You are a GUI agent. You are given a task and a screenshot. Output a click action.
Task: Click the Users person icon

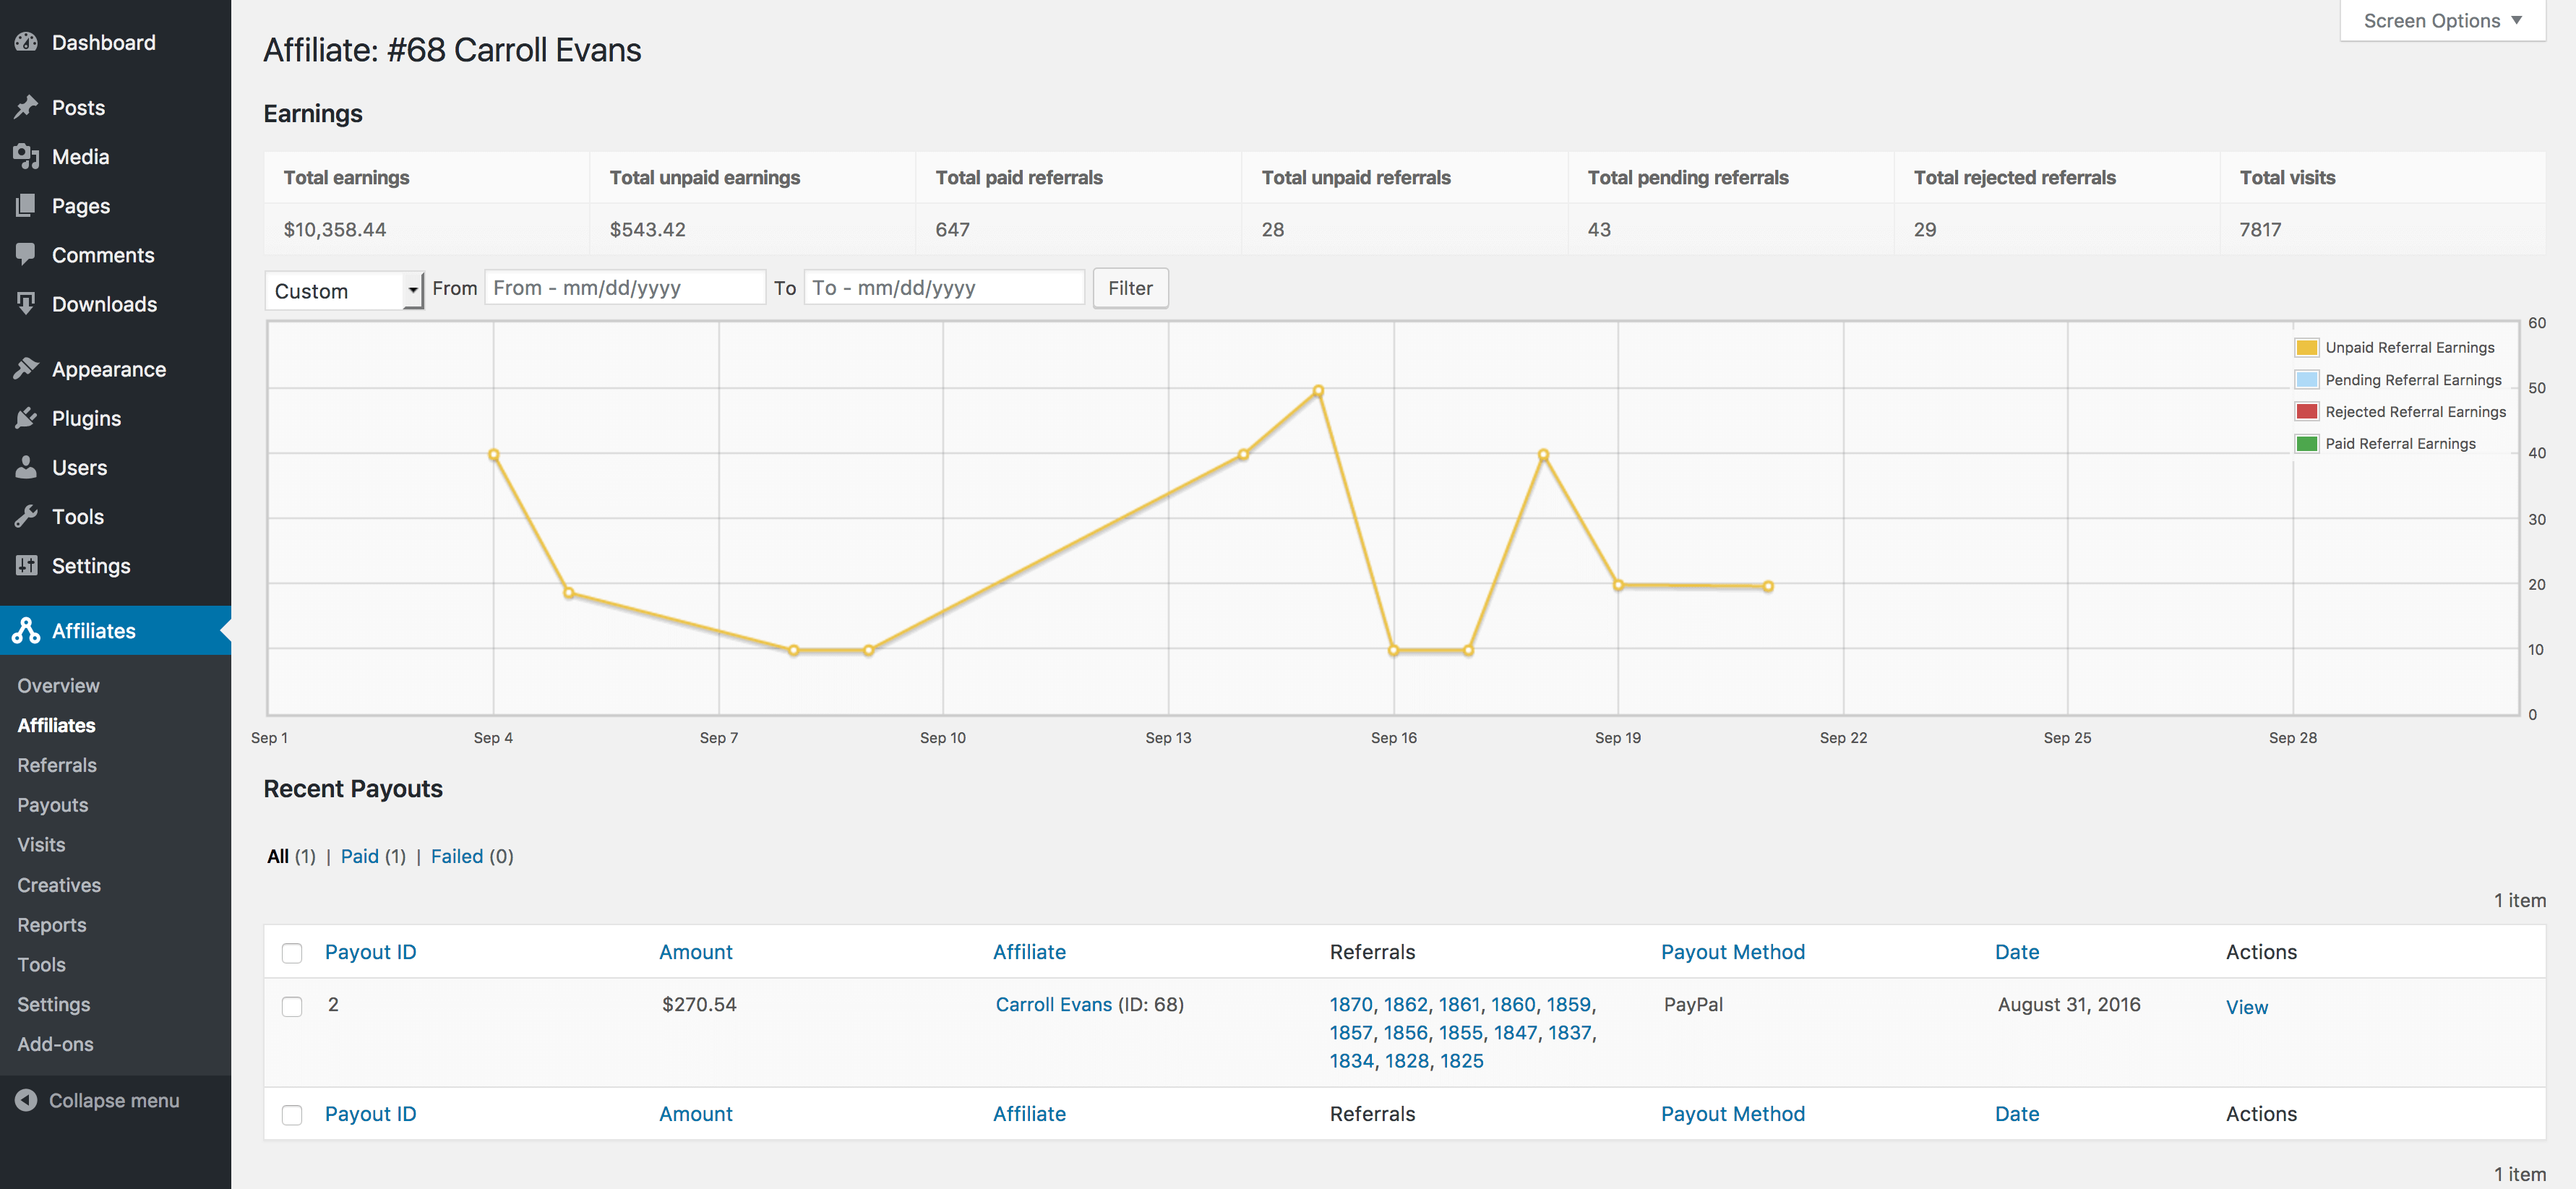tap(26, 467)
